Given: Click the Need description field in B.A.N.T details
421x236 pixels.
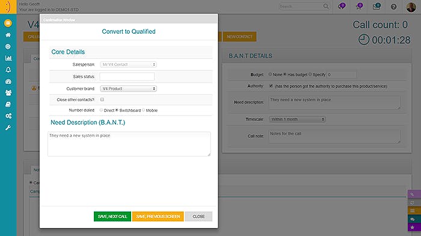Looking at the screenshot, I should pos(334,103).
